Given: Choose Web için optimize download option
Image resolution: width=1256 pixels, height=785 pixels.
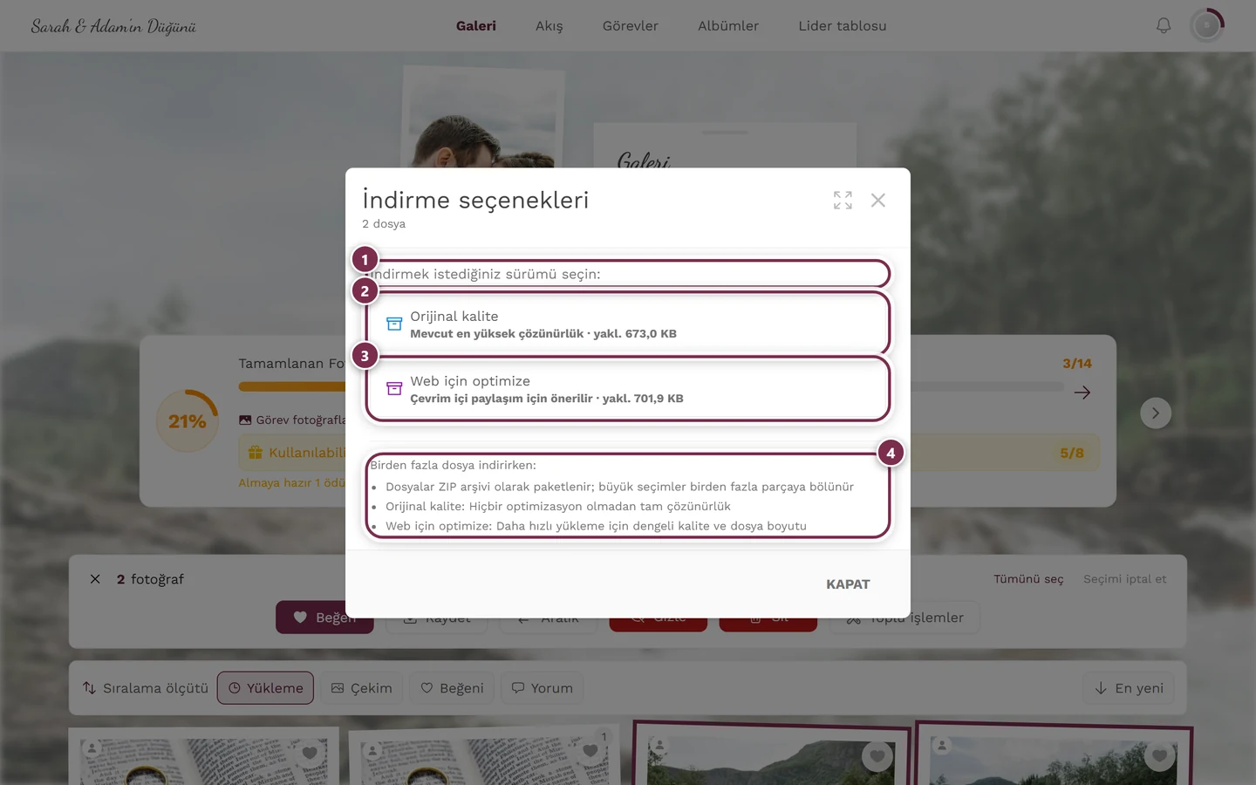Looking at the screenshot, I should click(628, 389).
